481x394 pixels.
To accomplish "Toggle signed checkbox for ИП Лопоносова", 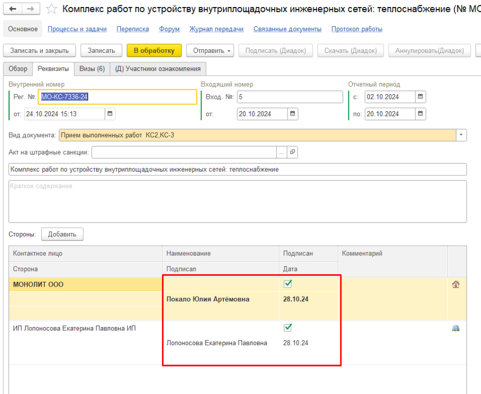I will [x=288, y=327].
